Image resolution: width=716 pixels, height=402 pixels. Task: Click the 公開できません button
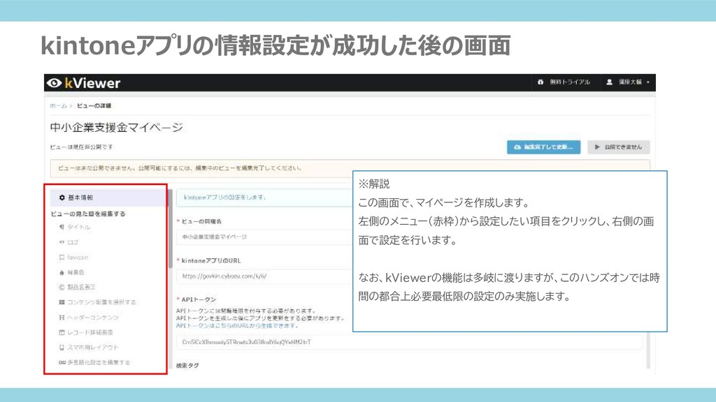pos(618,147)
